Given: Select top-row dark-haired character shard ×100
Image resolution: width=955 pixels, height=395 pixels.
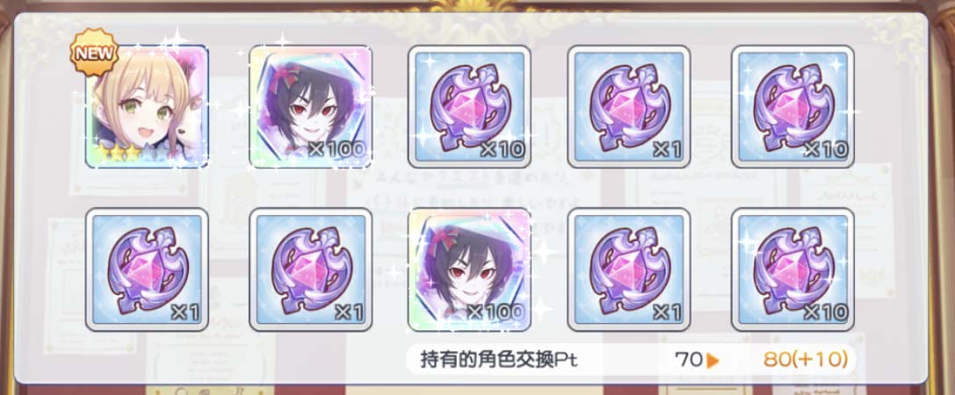Looking at the screenshot, I should click(311, 106).
